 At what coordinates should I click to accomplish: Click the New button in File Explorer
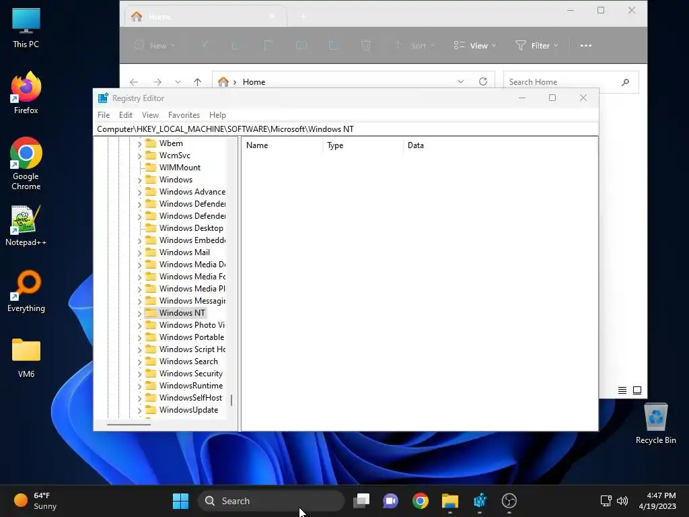[154, 45]
